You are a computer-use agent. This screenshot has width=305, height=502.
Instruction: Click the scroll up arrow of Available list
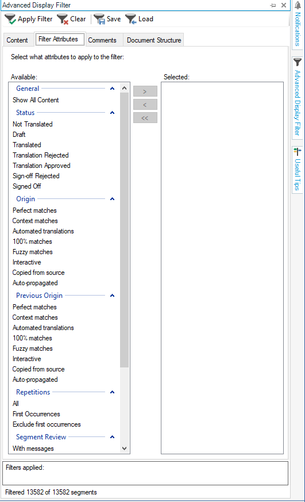[x=125, y=88]
